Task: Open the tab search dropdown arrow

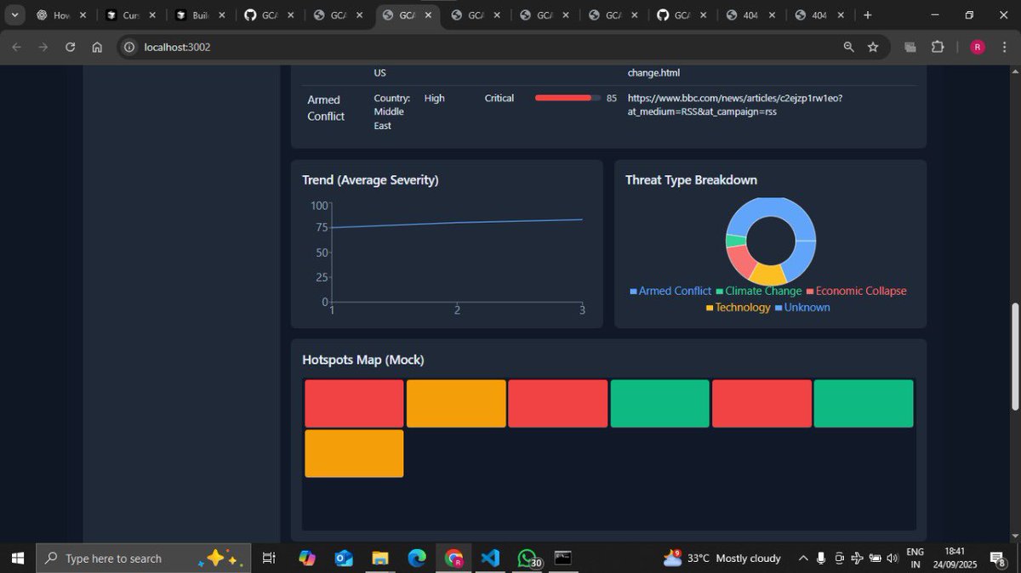Action: coord(14,15)
